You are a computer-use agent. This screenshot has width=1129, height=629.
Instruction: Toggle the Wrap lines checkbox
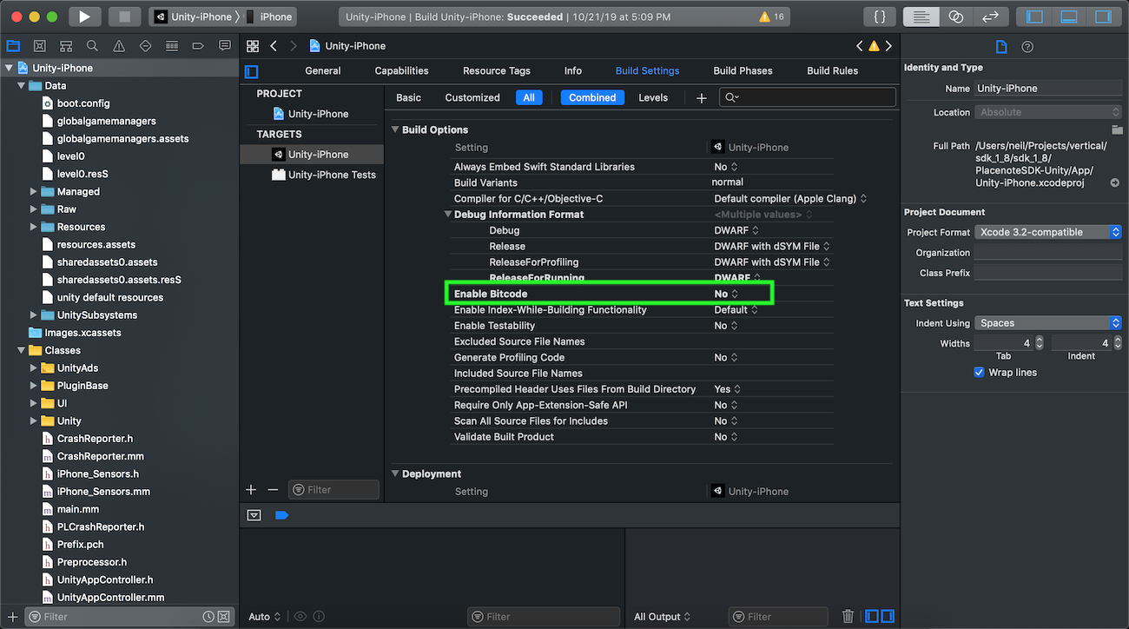[980, 373]
